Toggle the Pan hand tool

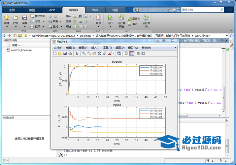point(94,53)
